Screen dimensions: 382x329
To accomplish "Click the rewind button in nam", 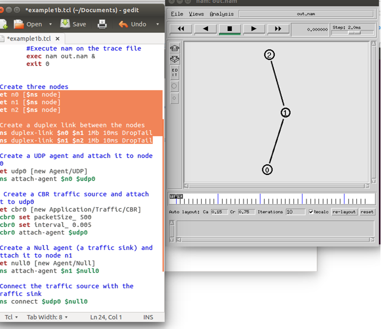I will click(x=181, y=29).
